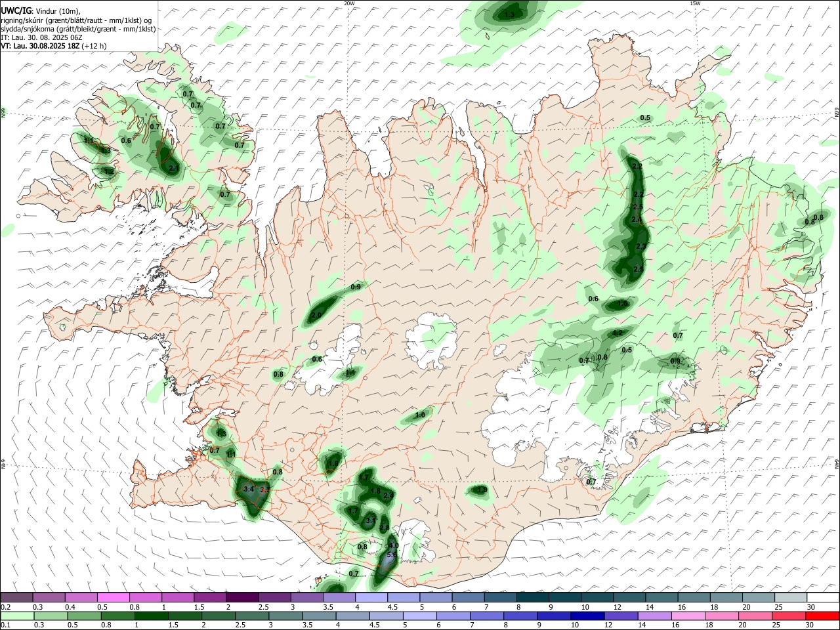Click the 5.6 precipitation value on south coast

[x=392, y=555]
